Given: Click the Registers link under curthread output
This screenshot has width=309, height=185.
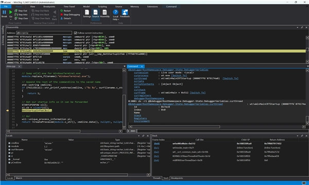Looking at the screenshot, I should click(x=140, y=118).
